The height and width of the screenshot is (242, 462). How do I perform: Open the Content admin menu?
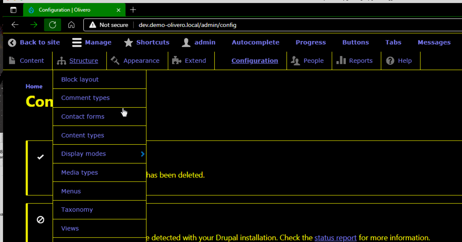(32, 61)
